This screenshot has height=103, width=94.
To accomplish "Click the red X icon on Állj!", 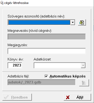I will [68, 97].
